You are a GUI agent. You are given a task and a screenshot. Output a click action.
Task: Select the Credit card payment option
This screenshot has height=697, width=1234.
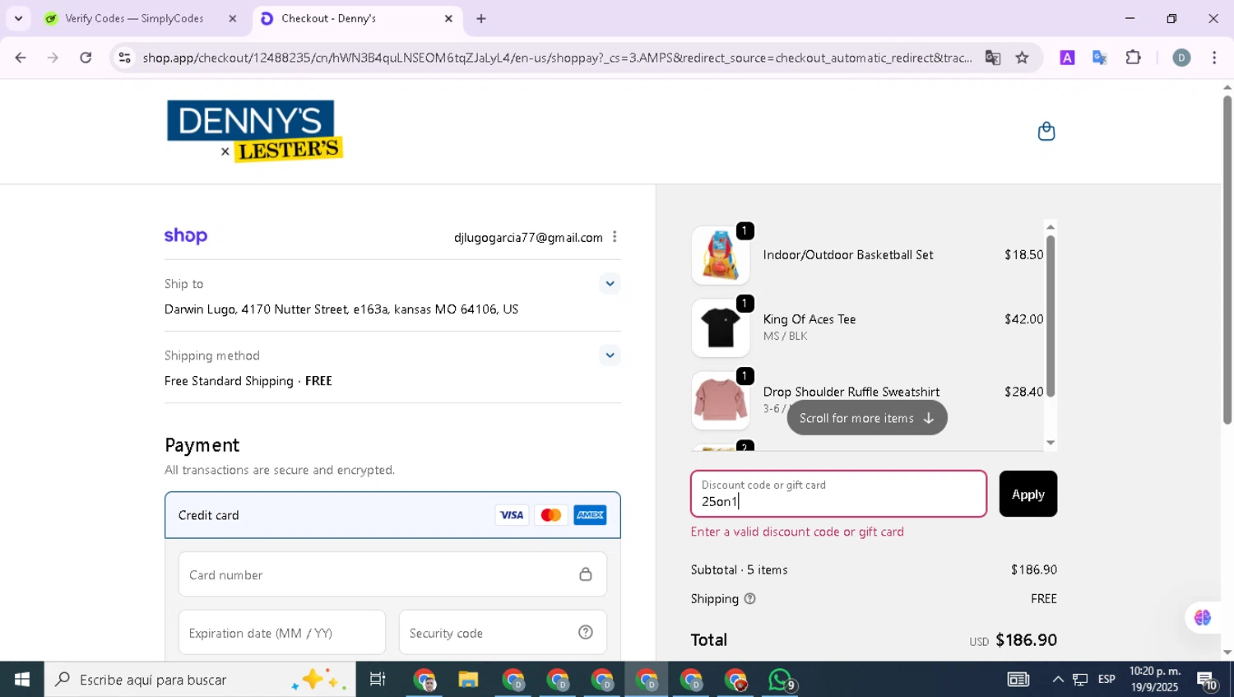pyautogui.click(x=392, y=515)
